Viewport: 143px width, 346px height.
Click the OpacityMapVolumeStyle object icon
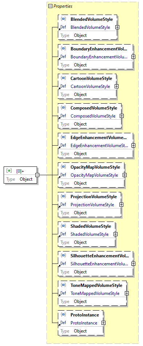[x=63, y=167]
